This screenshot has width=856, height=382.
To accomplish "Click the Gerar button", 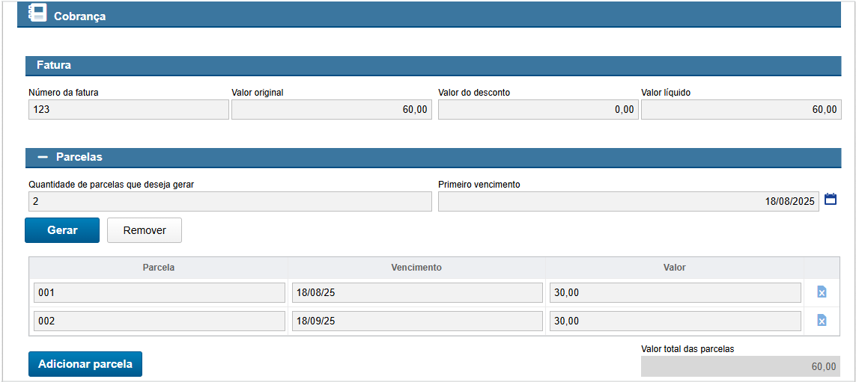I will tap(62, 230).
